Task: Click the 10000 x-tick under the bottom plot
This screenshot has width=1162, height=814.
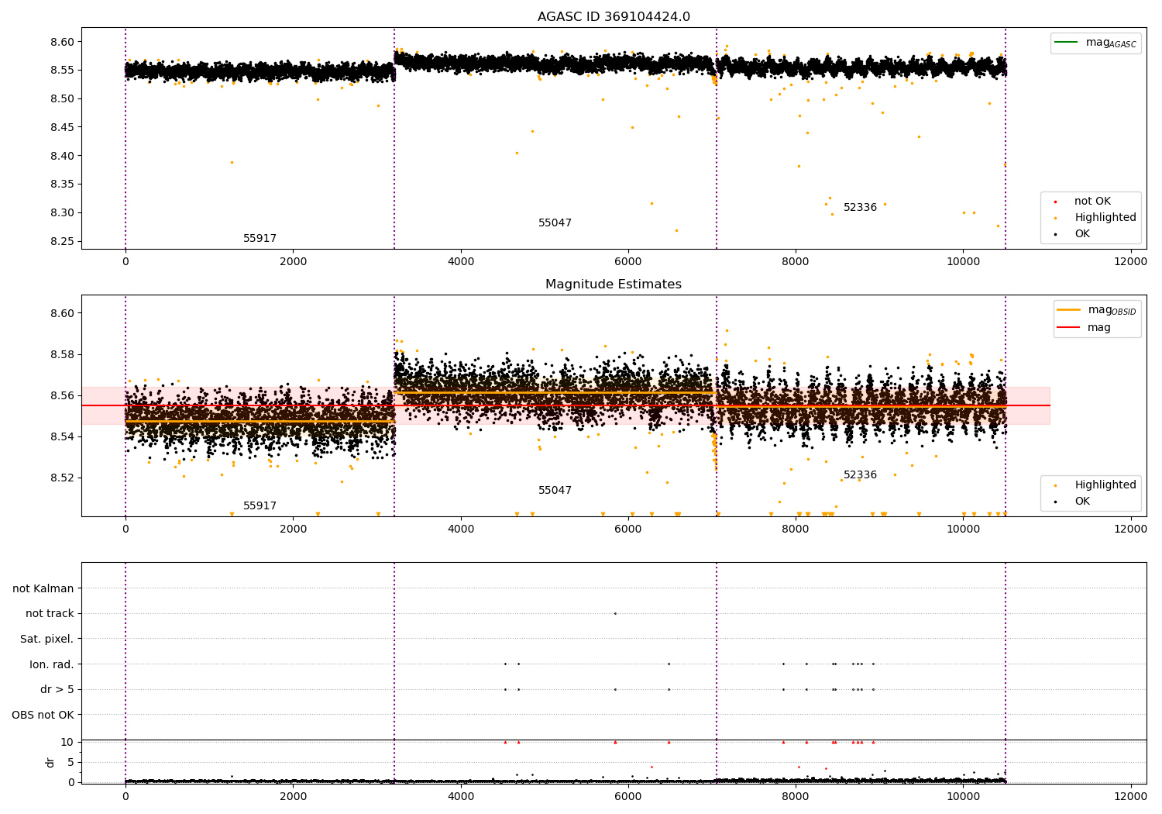Action: coord(963,797)
